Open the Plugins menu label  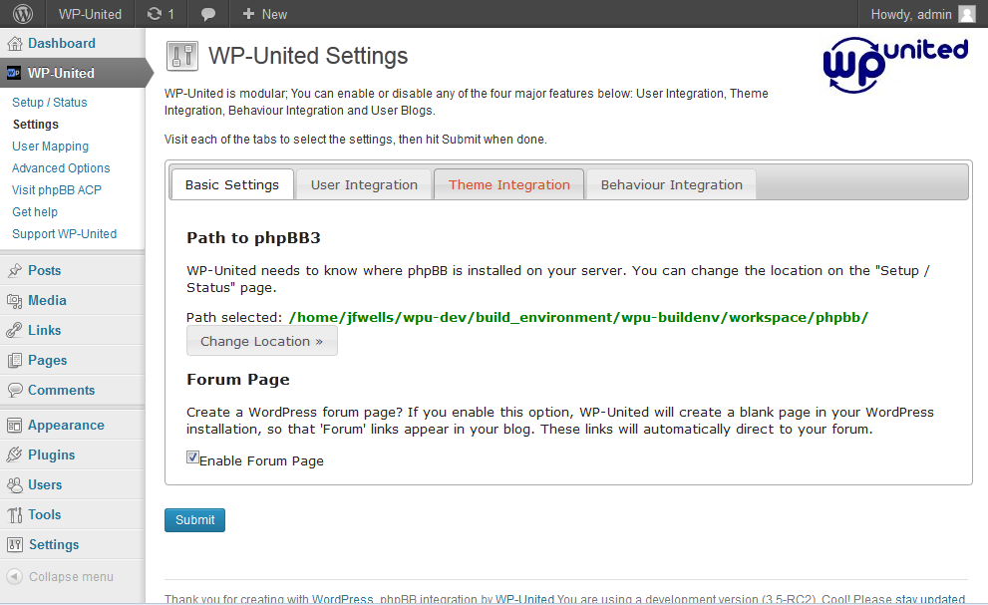(x=52, y=455)
